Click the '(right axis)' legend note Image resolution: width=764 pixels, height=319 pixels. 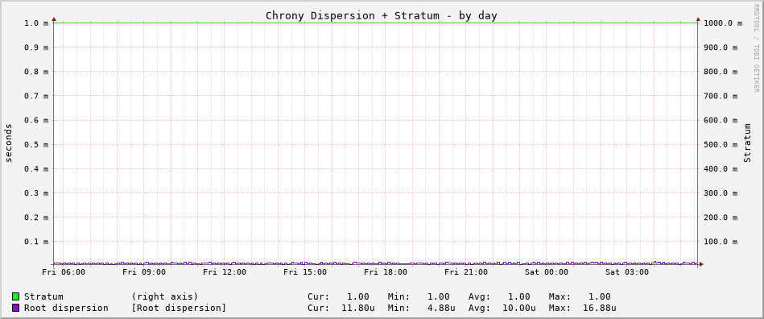(165, 296)
